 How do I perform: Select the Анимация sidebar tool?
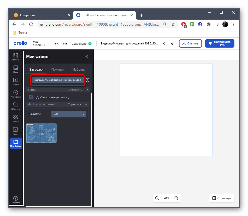[16, 94]
